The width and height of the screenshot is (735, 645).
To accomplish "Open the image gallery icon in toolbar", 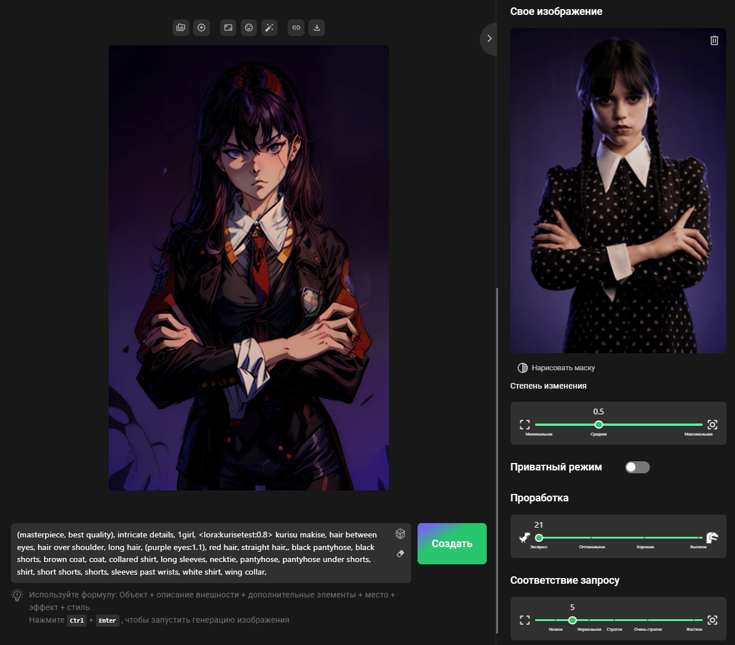I will [x=181, y=27].
